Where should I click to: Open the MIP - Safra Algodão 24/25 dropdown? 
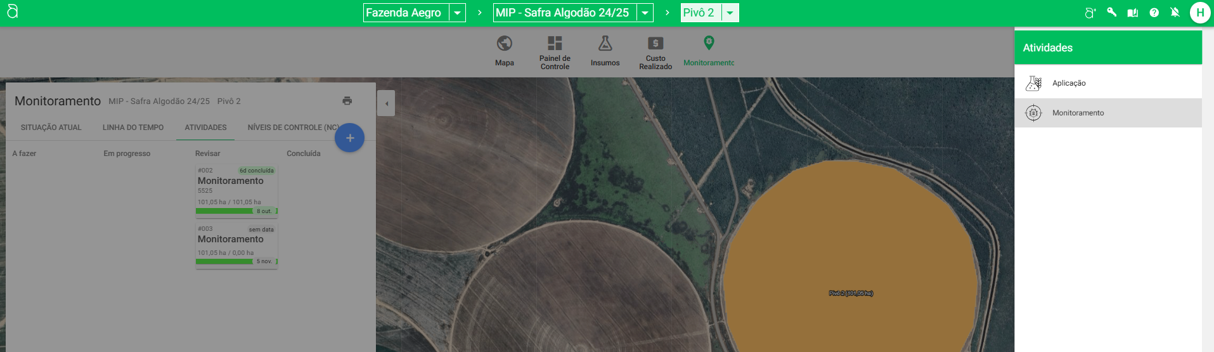coord(645,13)
